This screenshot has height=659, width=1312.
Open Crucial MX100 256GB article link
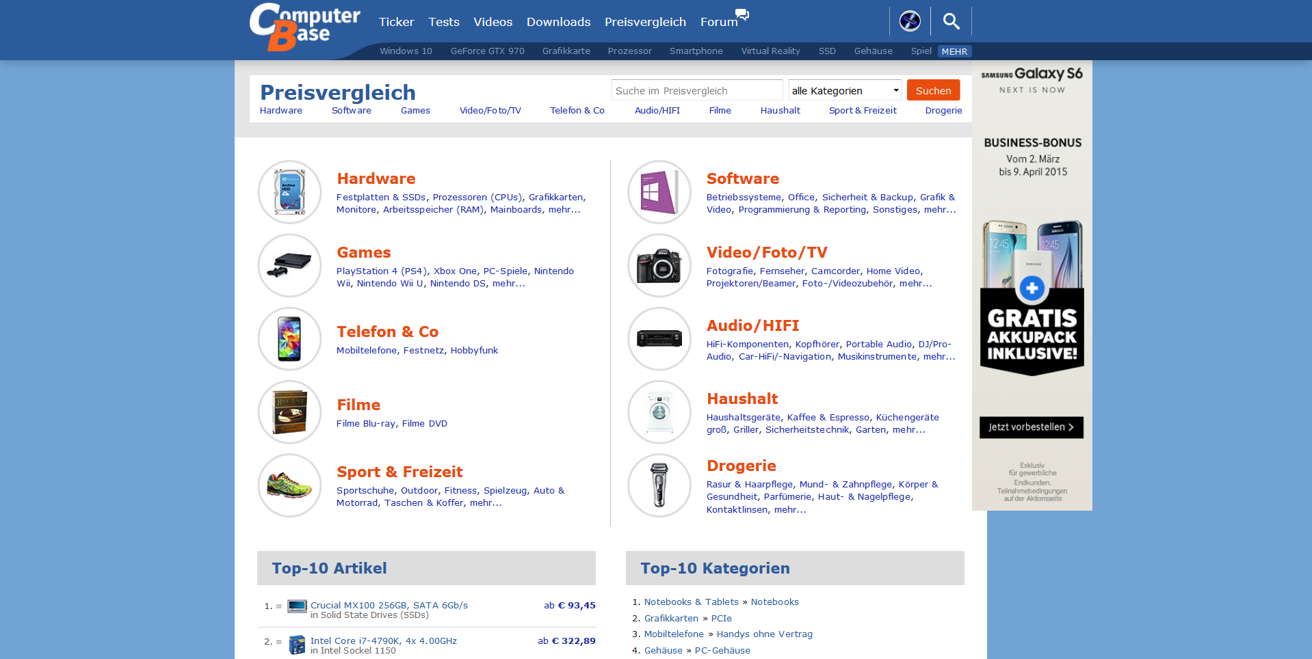click(389, 606)
